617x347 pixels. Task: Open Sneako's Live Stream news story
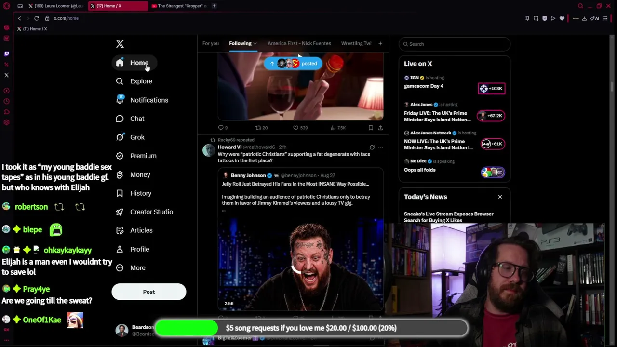coord(449,217)
